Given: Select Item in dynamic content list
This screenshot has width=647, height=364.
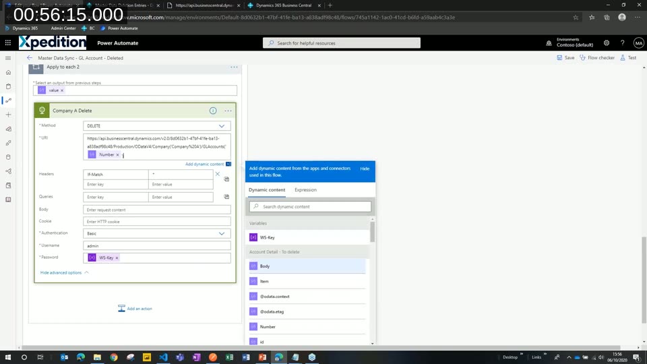Looking at the screenshot, I should [308, 282].
